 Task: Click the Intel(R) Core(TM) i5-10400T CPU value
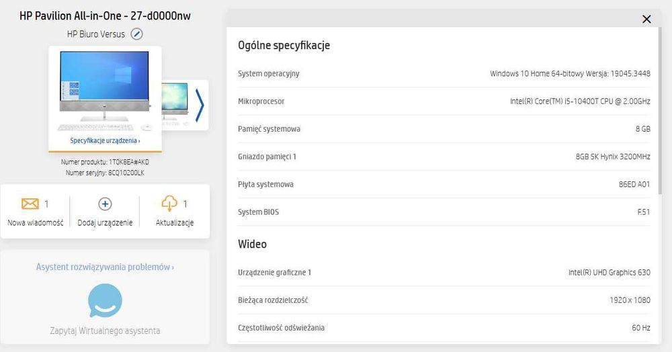coord(580,101)
